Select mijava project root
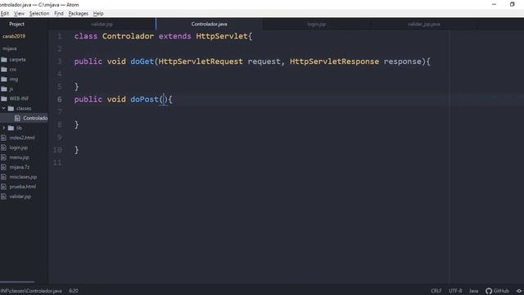Screen dimensions: 524x295 pyautogui.click(x=10, y=48)
